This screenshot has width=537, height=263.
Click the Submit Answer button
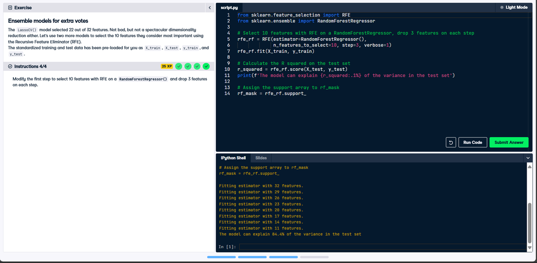(509, 142)
